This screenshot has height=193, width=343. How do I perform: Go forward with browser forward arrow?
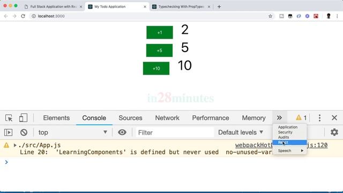coord(14,16)
